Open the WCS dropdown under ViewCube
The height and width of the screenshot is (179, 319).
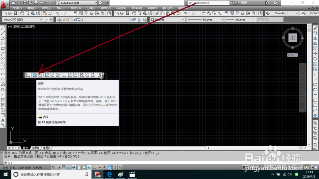coord(293,55)
